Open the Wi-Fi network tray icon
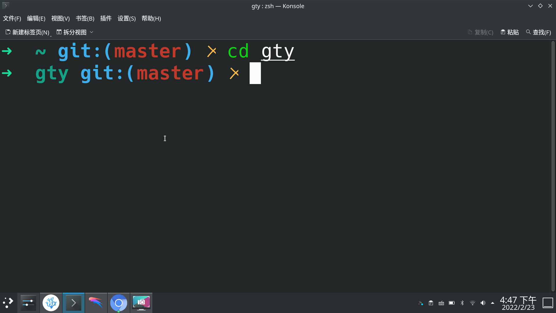Screen dimensions: 556x313 (473, 303)
